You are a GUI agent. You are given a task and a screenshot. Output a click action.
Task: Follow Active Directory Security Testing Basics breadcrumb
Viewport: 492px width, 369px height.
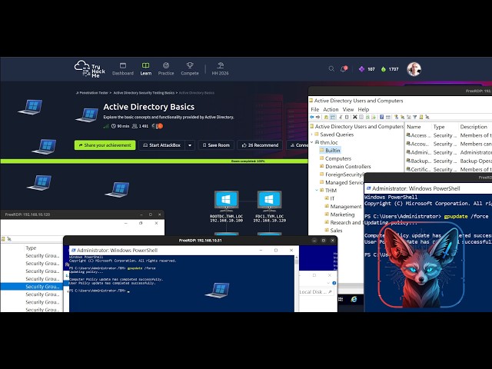click(144, 93)
